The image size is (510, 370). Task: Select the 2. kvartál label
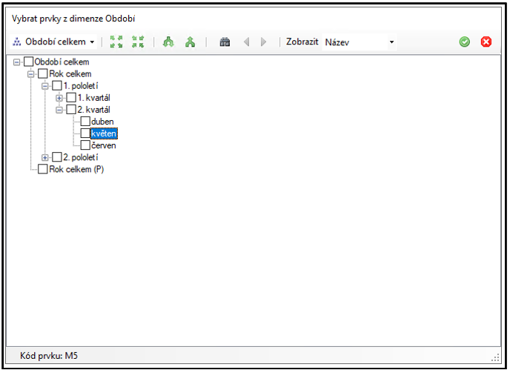(x=94, y=110)
